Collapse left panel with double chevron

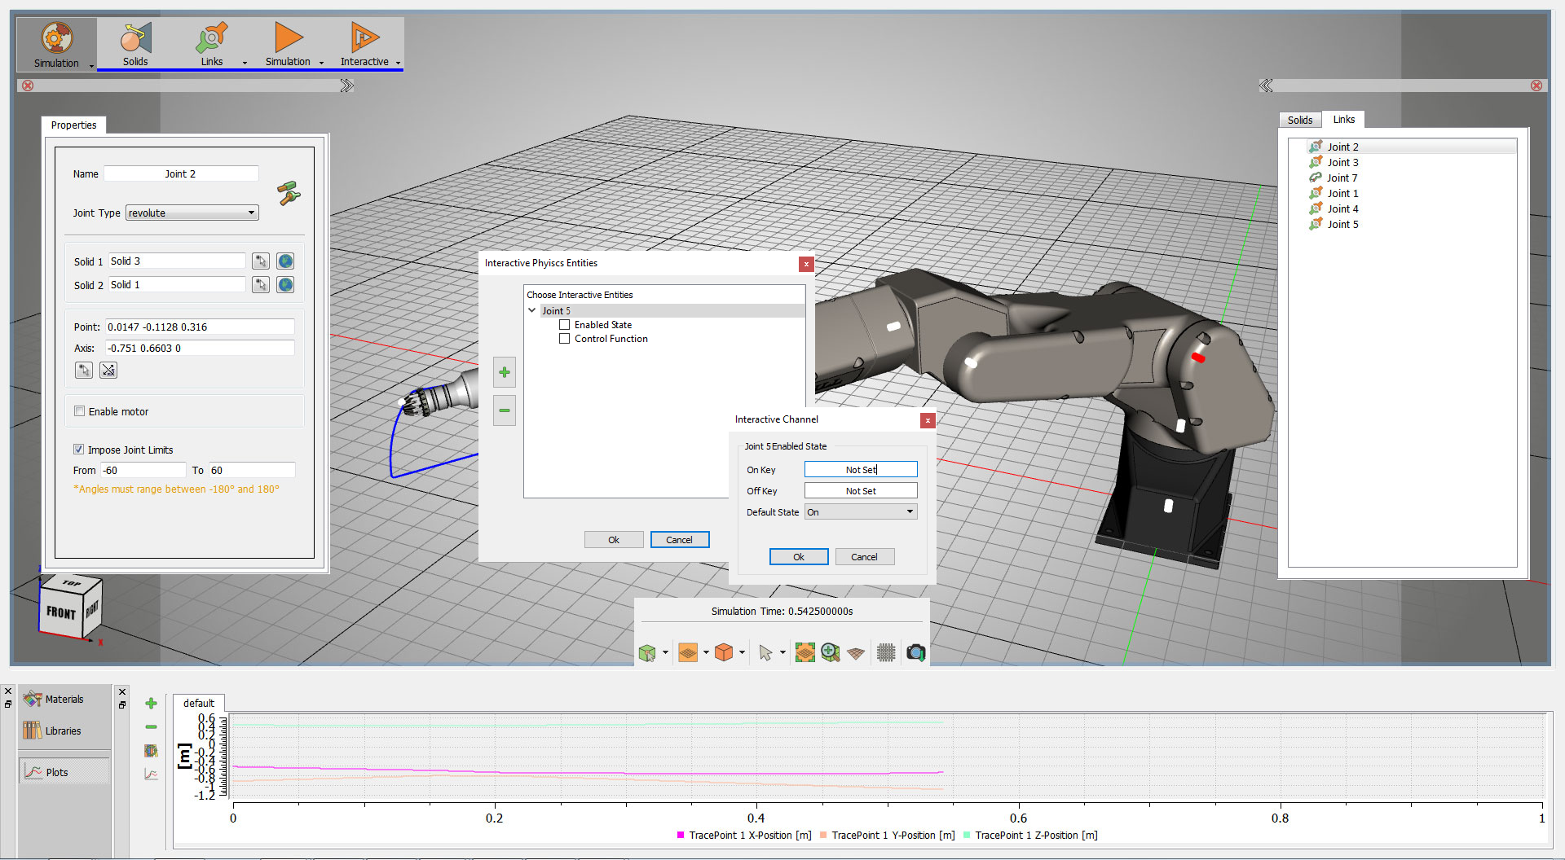point(347,86)
